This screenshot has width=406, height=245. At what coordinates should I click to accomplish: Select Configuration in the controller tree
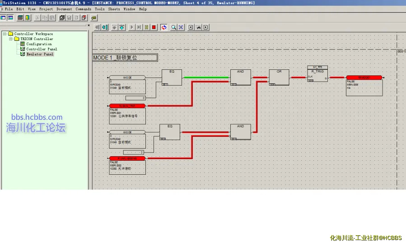[38, 44]
